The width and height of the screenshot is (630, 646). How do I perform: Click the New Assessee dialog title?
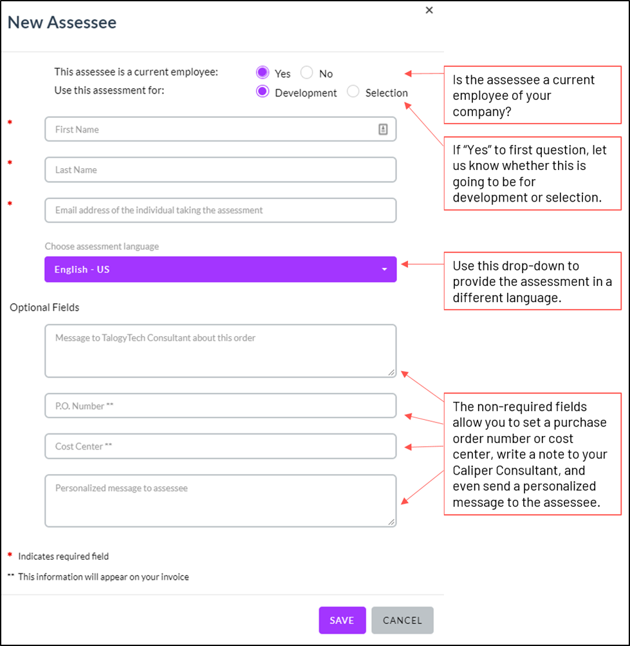(x=62, y=22)
